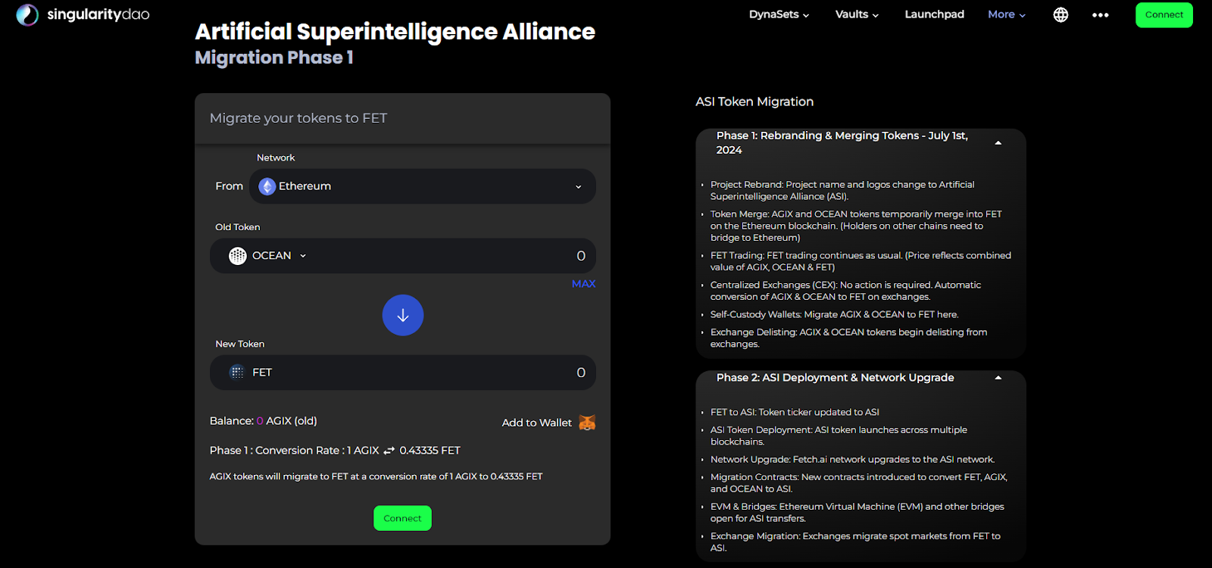The height and width of the screenshot is (568, 1212).
Task: Open the DynaSets menu
Action: (x=779, y=14)
